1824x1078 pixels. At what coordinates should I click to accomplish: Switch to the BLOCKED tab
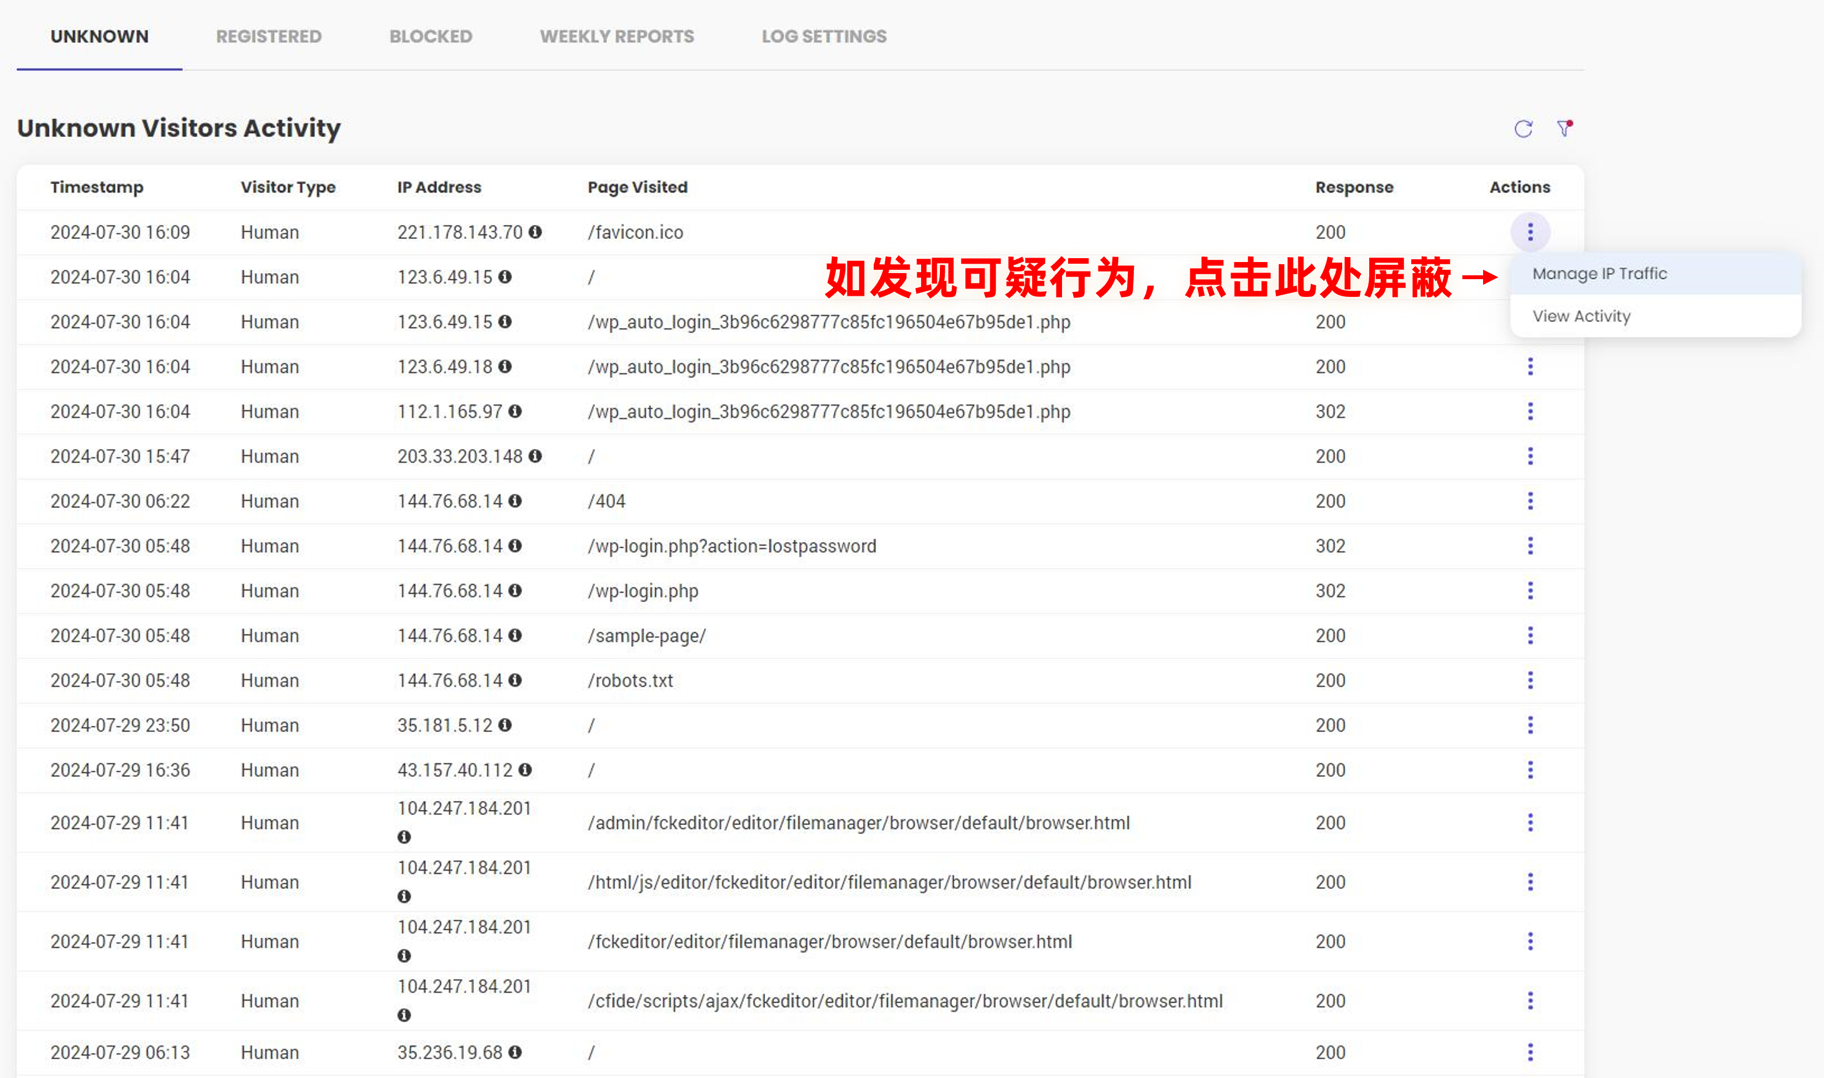click(x=430, y=36)
